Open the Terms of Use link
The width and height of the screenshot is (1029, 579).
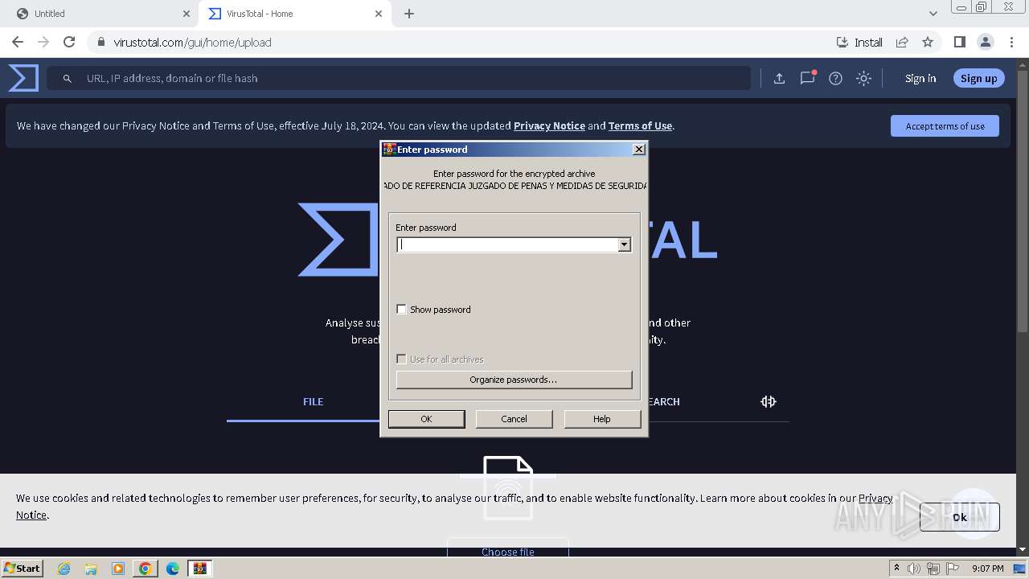click(640, 125)
